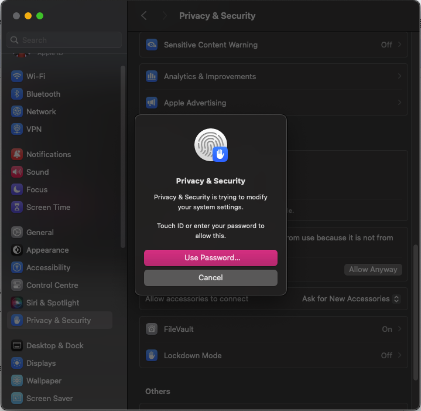Image resolution: width=421 pixels, height=411 pixels.
Task: Click the Notifications bell icon
Action: (17, 154)
